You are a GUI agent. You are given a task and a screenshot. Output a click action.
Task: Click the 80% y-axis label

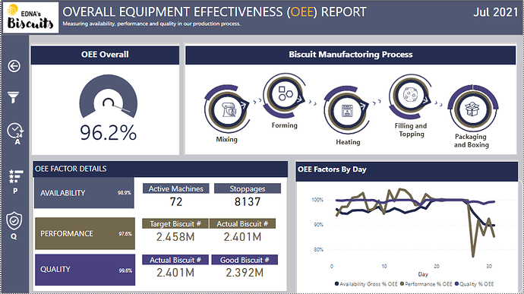(318, 249)
